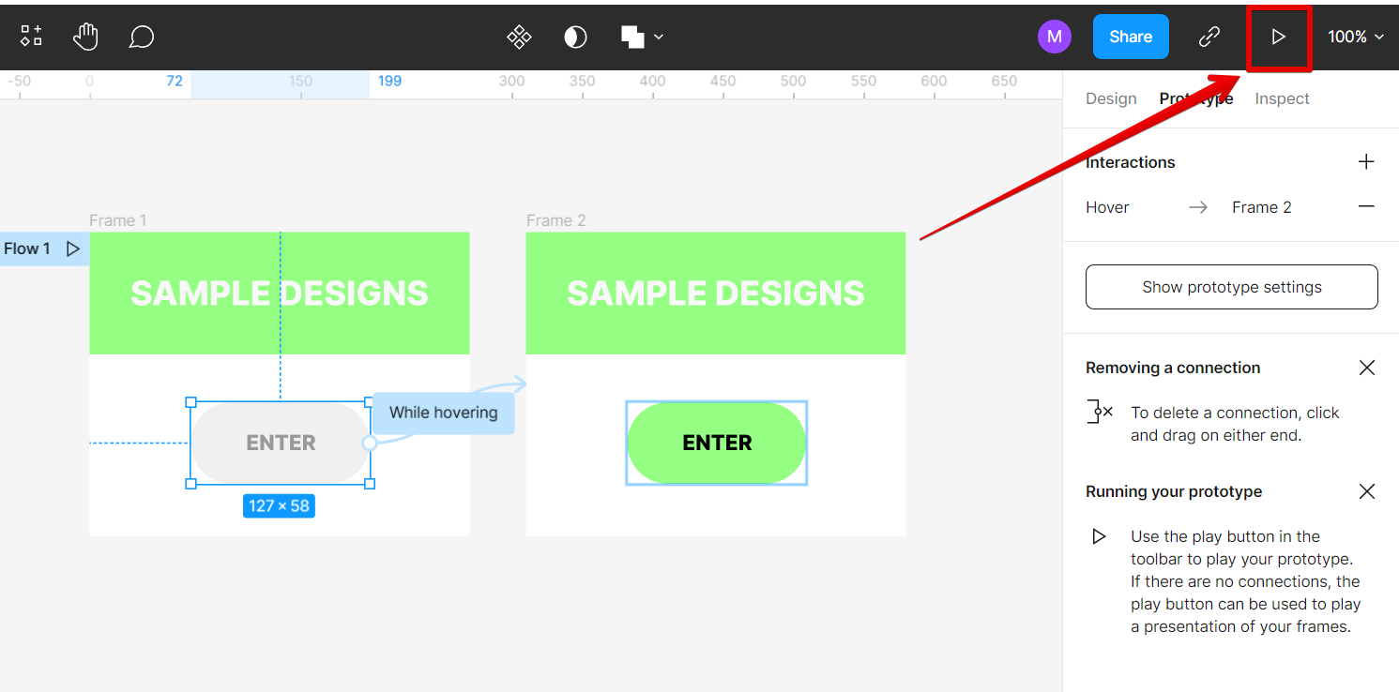Play Flow 1 from the canvas label
The height and width of the screenshot is (692, 1399).
72,248
